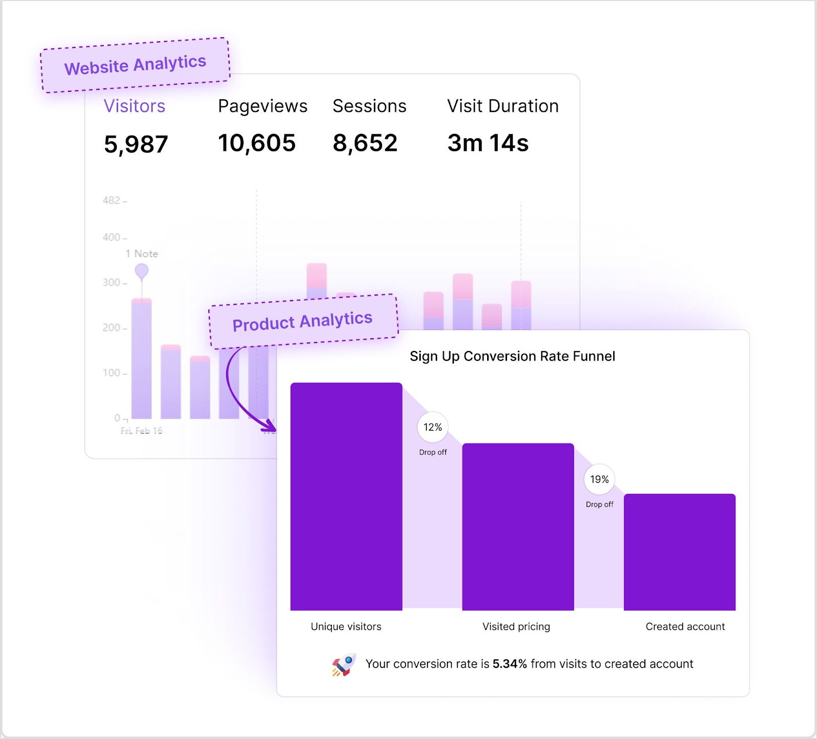
Task: Click the 8,652 sessions value
Action: point(365,143)
